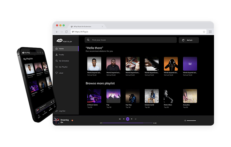Click My Playlists heading on the phone
Image resolution: width=231 pixels, height=147 pixels.
pyautogui.click(x=28, y=59)
